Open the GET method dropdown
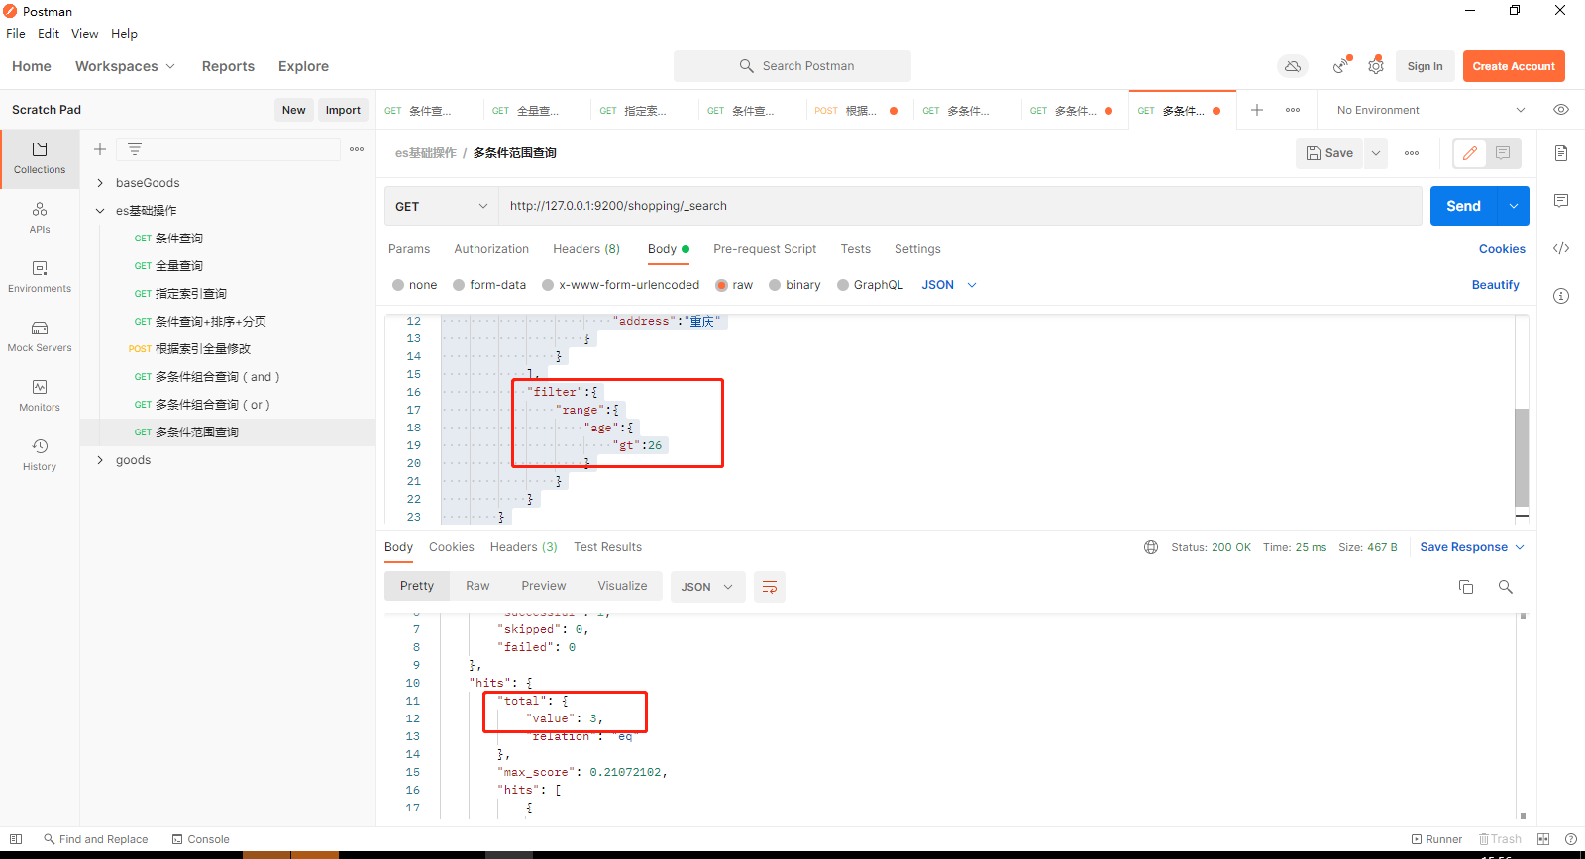This screenshot has height=859, width=1585. (x=441, y=206)
